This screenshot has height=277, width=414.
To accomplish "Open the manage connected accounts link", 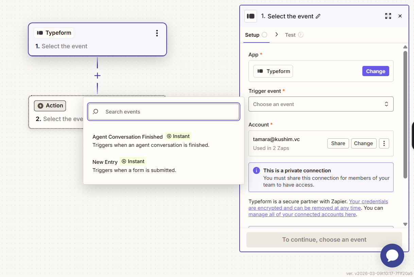I will (x=302, y=214).
